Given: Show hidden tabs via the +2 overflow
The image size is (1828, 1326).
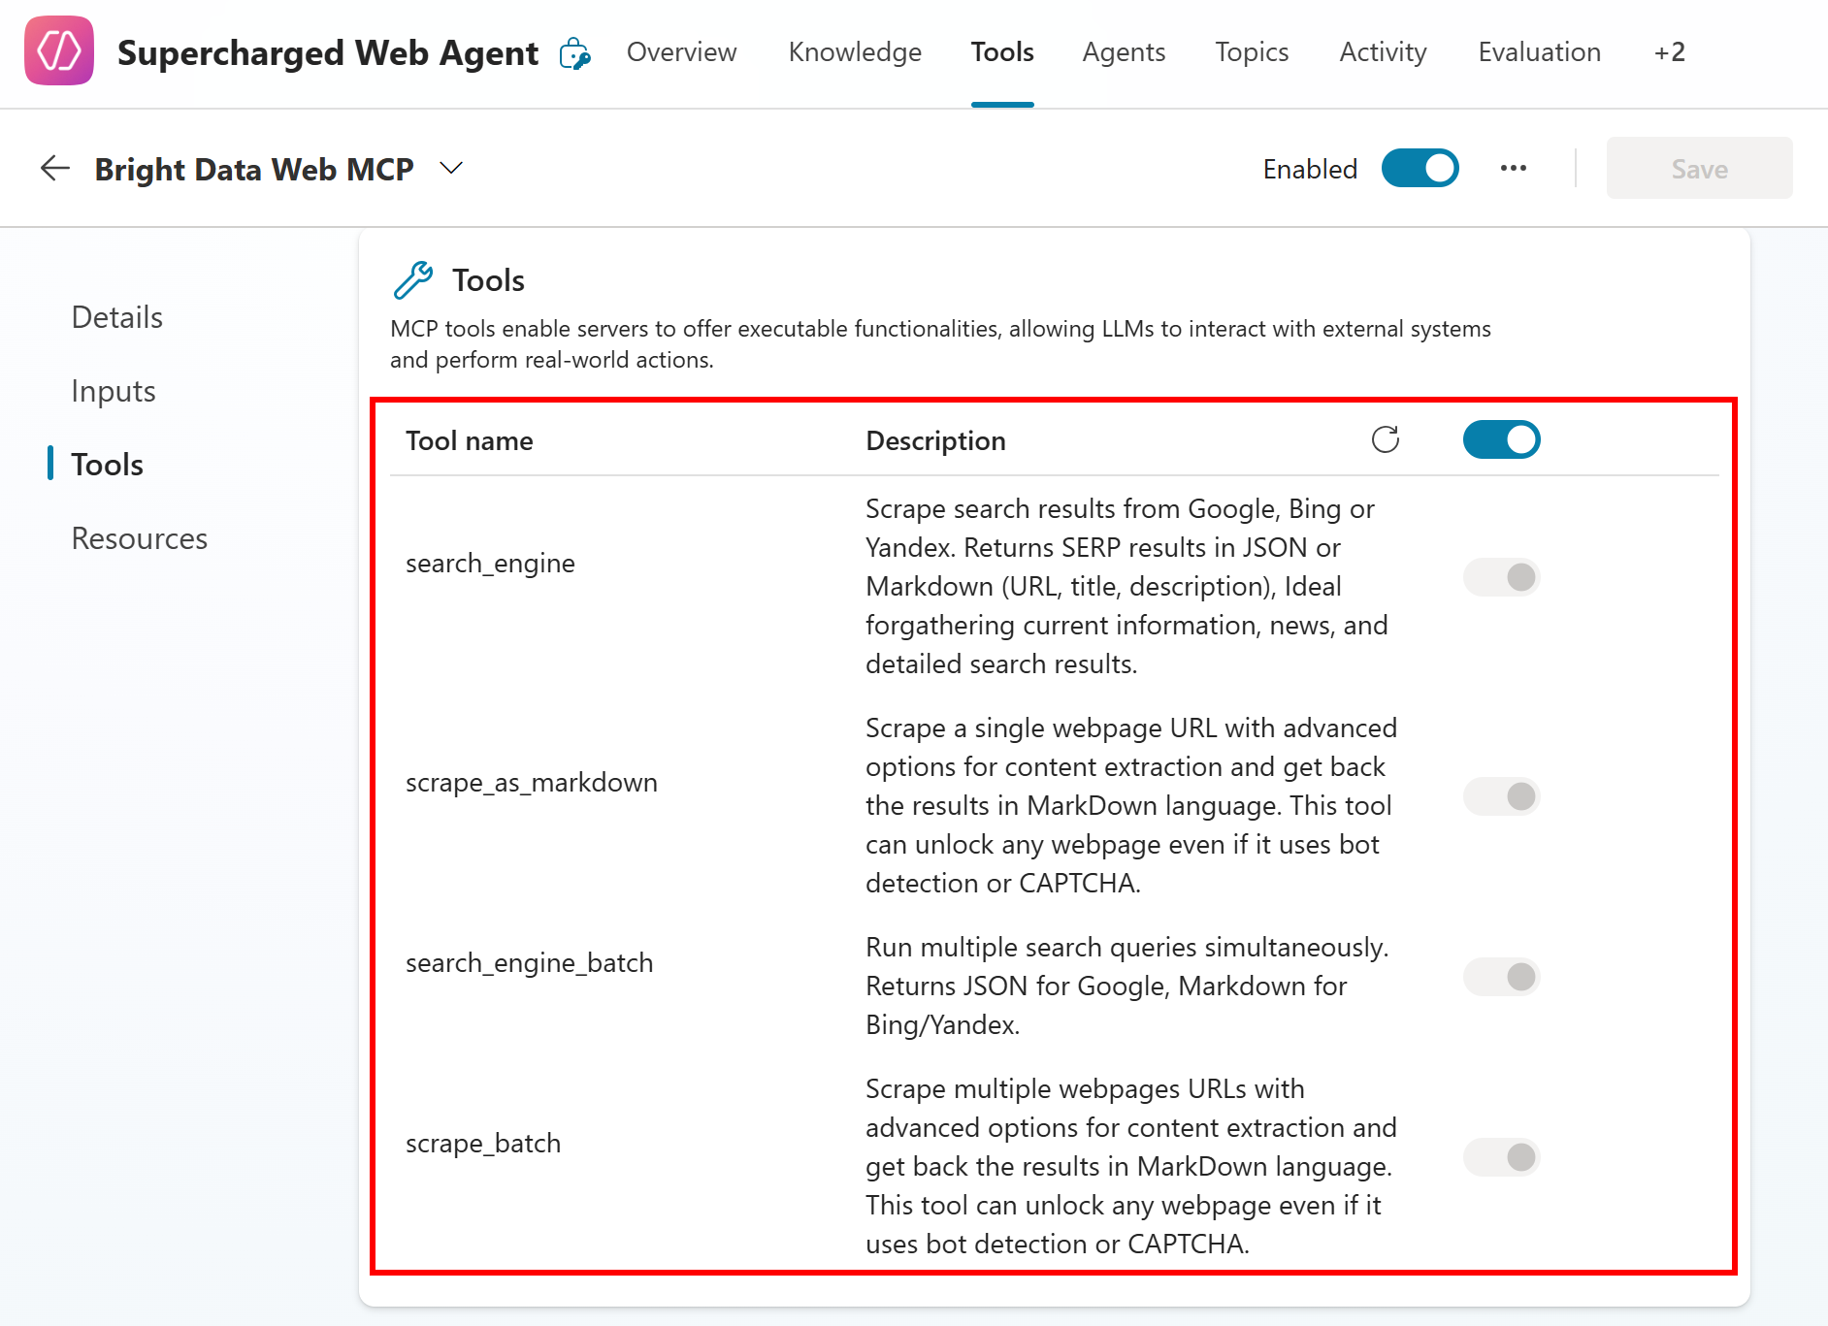Looking at the screenshot, I should click(x=1669, y=52).
